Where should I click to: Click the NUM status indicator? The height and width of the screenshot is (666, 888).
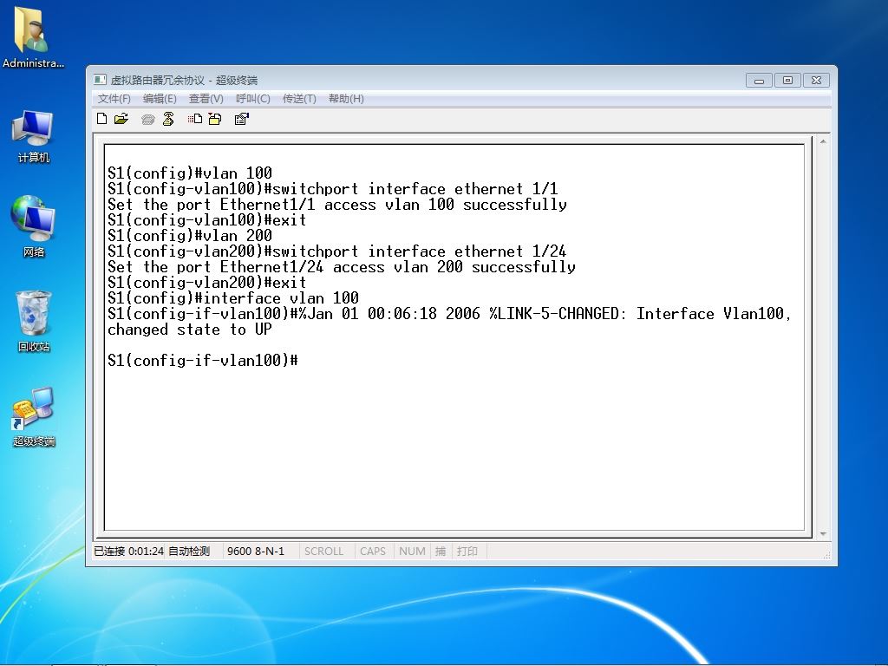point(412,551)
